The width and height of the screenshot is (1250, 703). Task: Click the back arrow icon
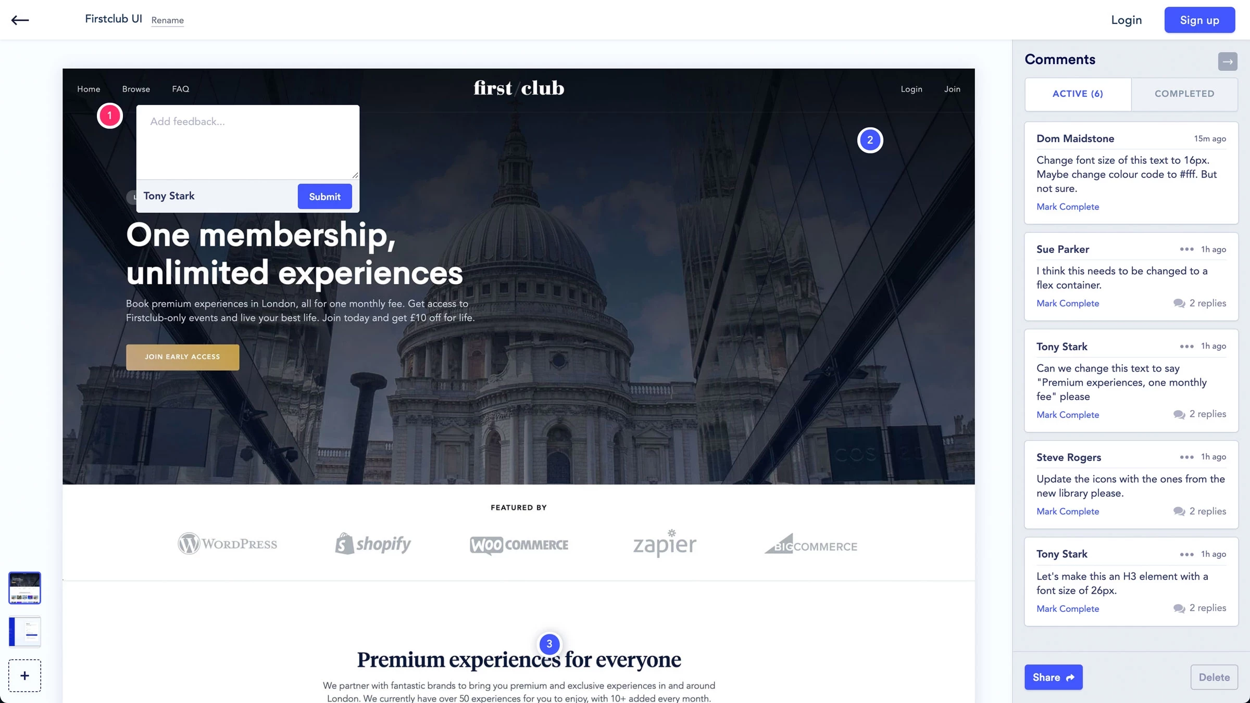pos(20,20)
